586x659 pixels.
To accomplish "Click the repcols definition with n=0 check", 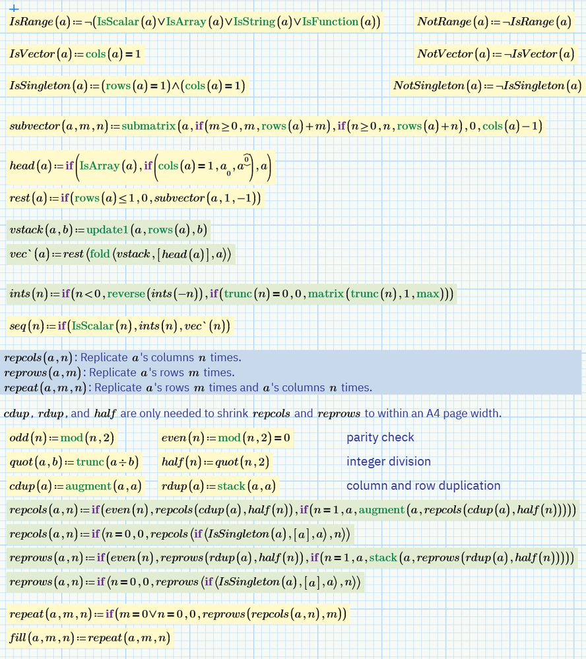I will point(180,534).
